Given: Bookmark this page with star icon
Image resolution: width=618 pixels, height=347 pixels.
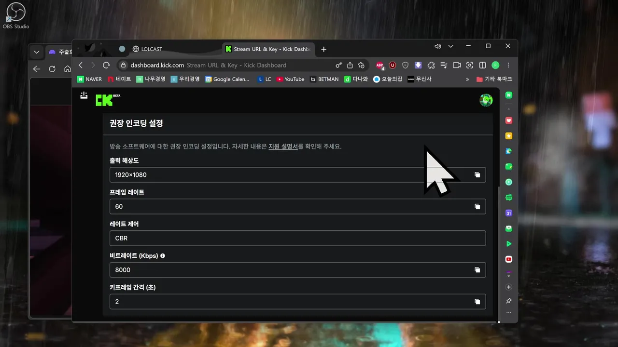Looking at the screenshot, I should pos(361,65).
